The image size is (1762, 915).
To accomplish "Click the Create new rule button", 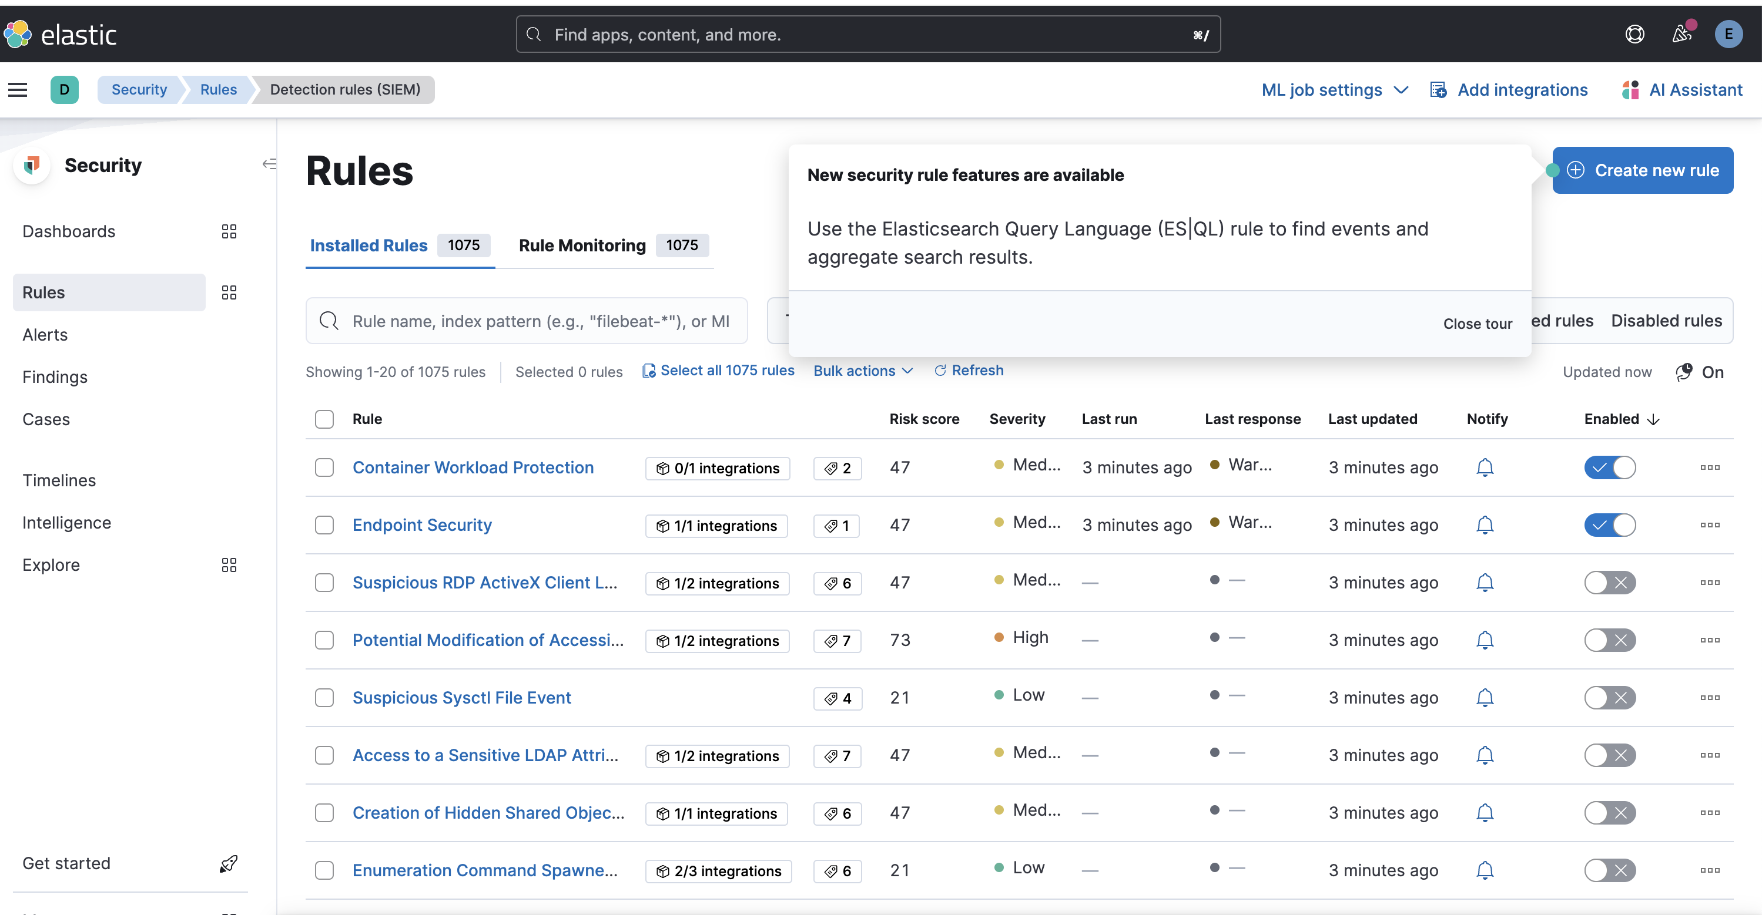I will [1642, 170].
